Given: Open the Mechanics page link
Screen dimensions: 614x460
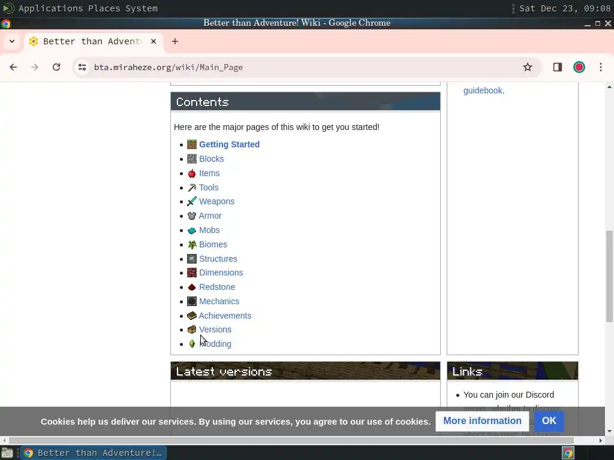Looking at the screenshot, I should 219,301.
